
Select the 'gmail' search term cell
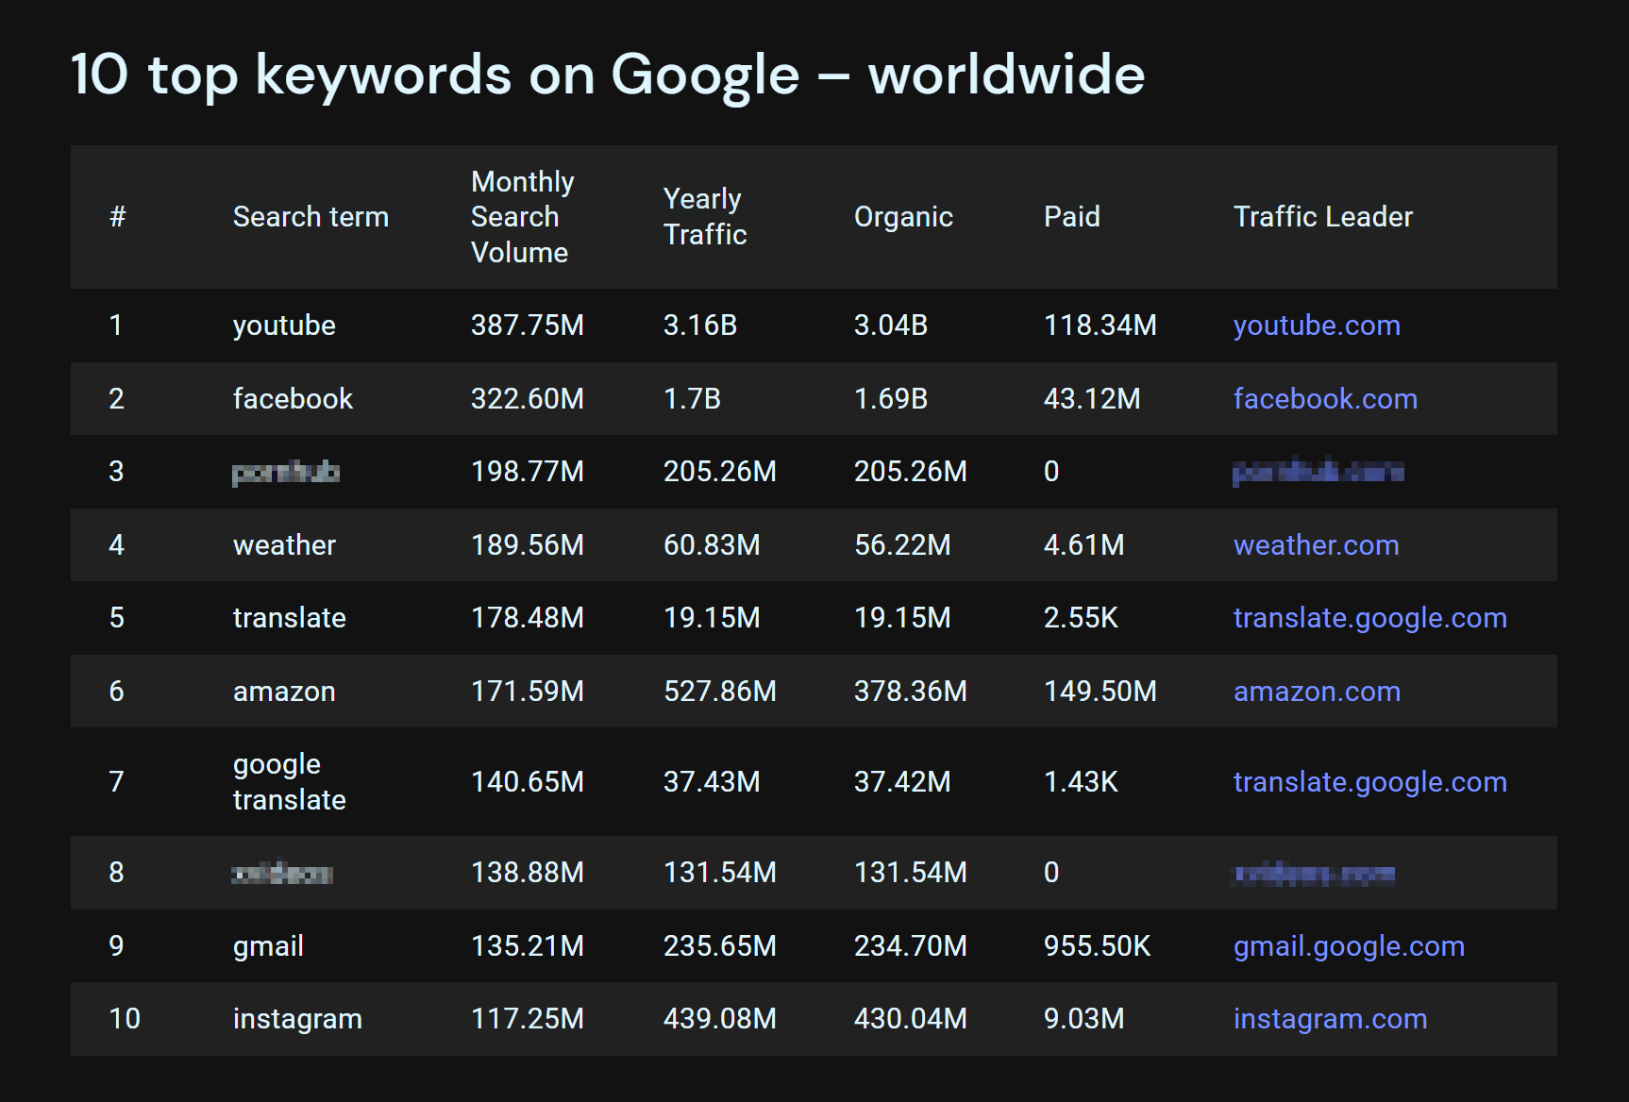pyautogui.click(x=268, y=946)
